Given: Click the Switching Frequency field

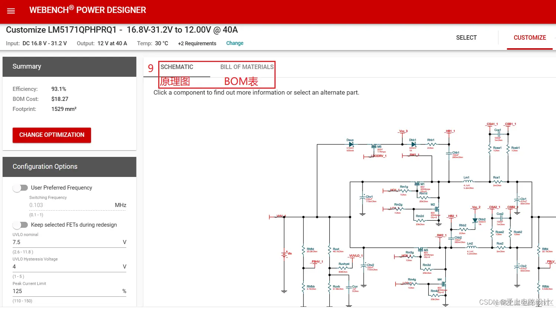Looking at the screenshot, I should tap(78, 205).
